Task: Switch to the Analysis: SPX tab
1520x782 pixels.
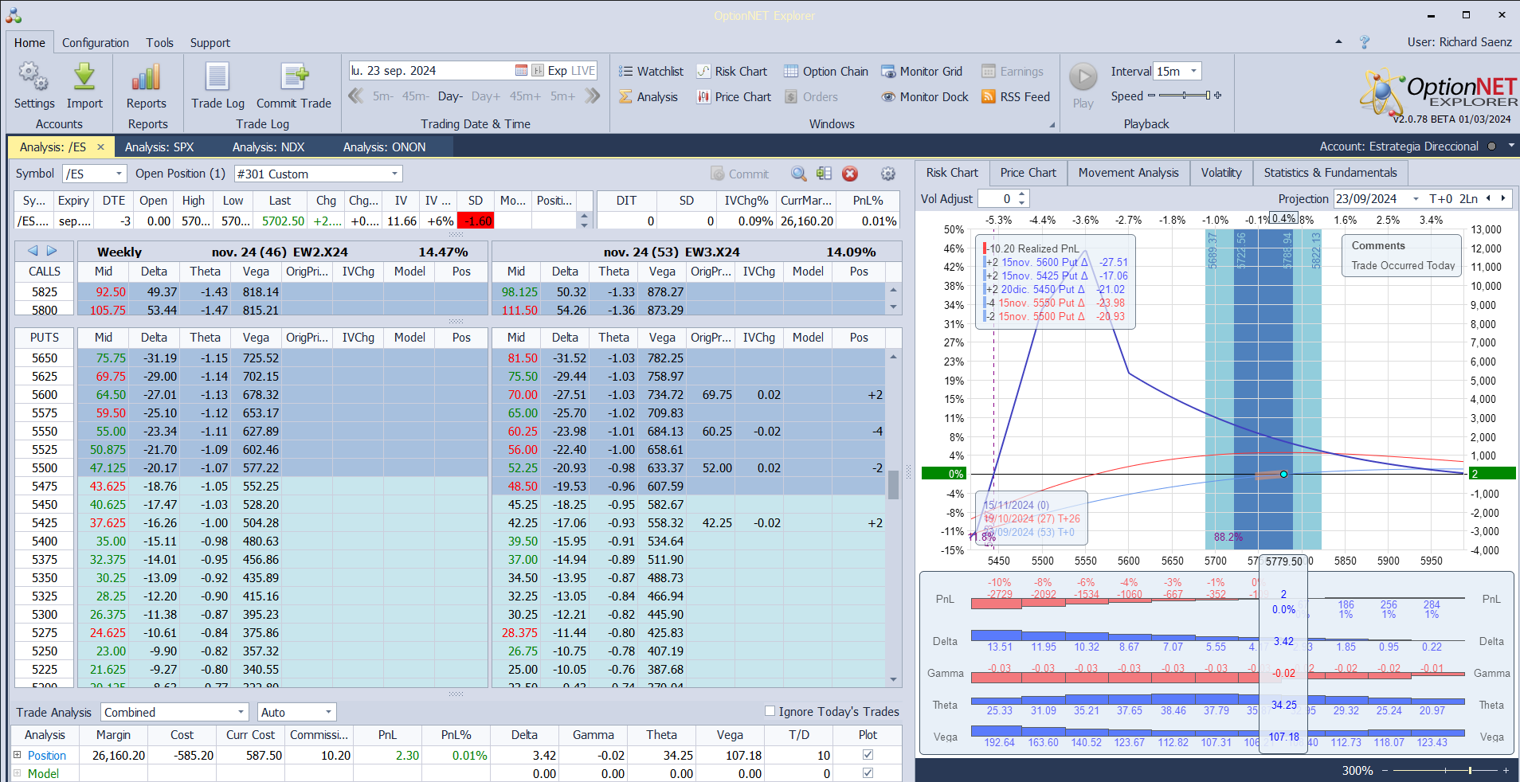Action: pos(159,147)
